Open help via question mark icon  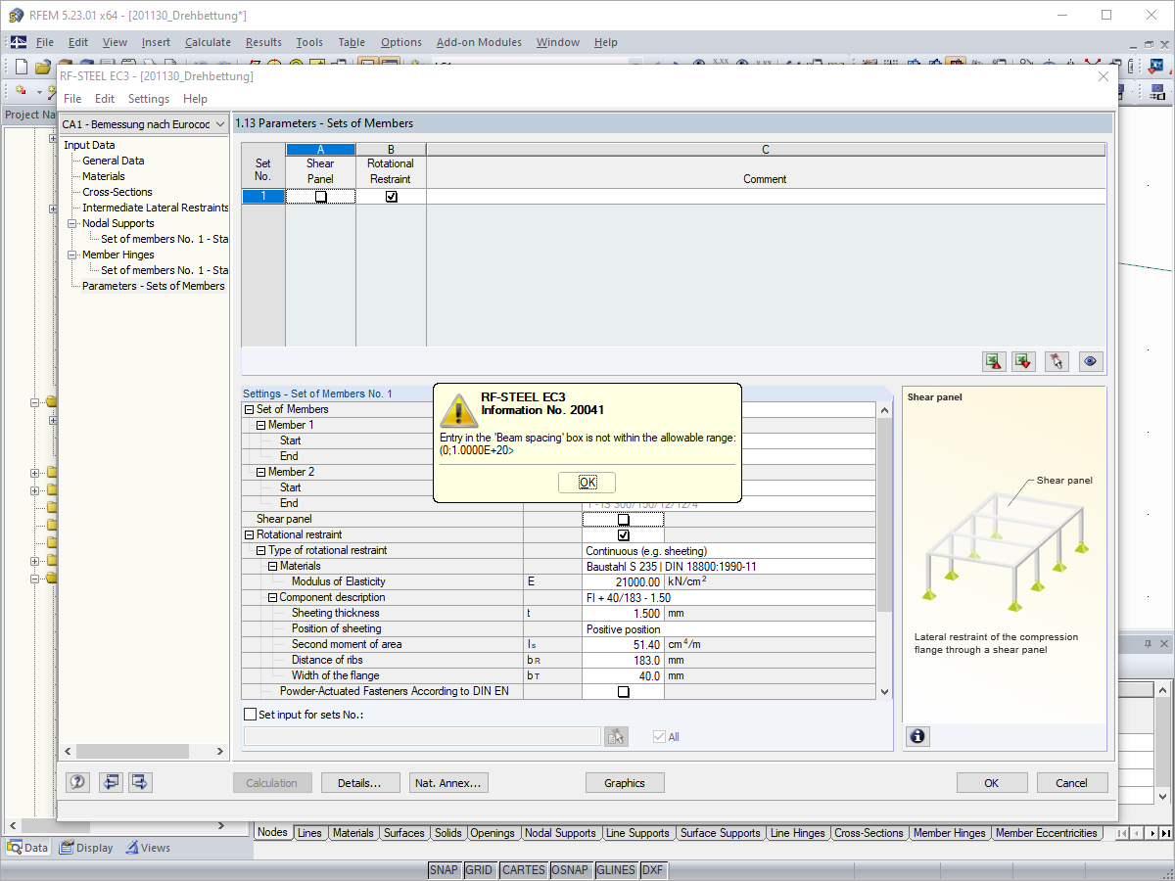tap(77, 782)
